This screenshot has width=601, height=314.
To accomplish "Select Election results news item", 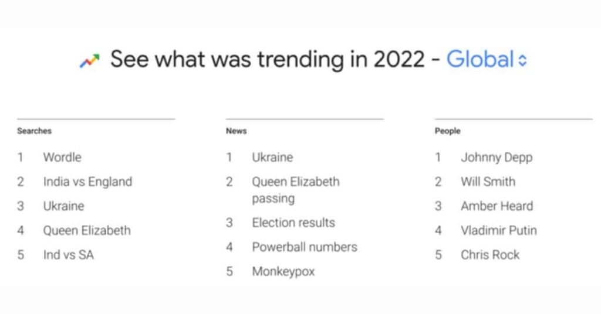I will tap(293, 223).
